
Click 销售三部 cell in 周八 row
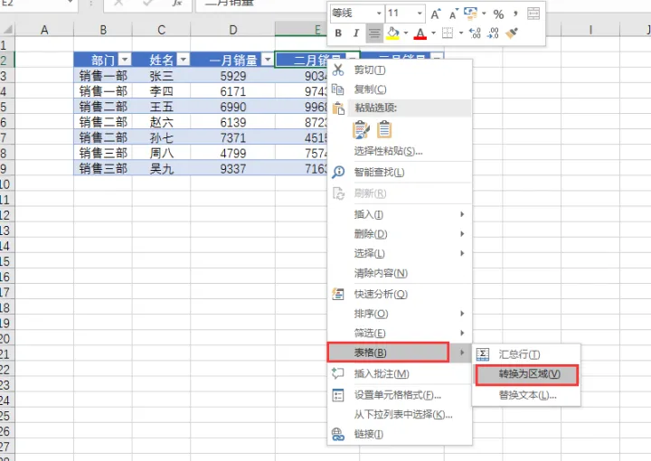pyautogui.click(x=103, y=153)
